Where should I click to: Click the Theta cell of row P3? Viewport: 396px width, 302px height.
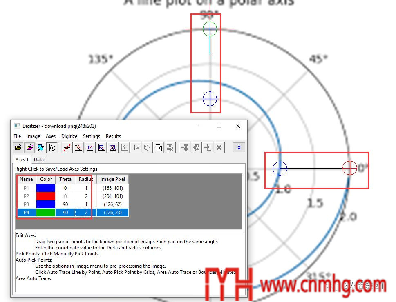click(x=65, y=204)
